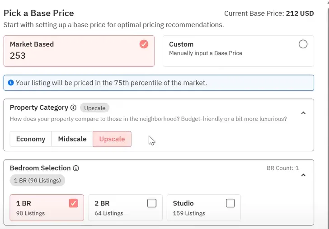Select the Upscale category
329x229 pixels.
click(112, 139)
